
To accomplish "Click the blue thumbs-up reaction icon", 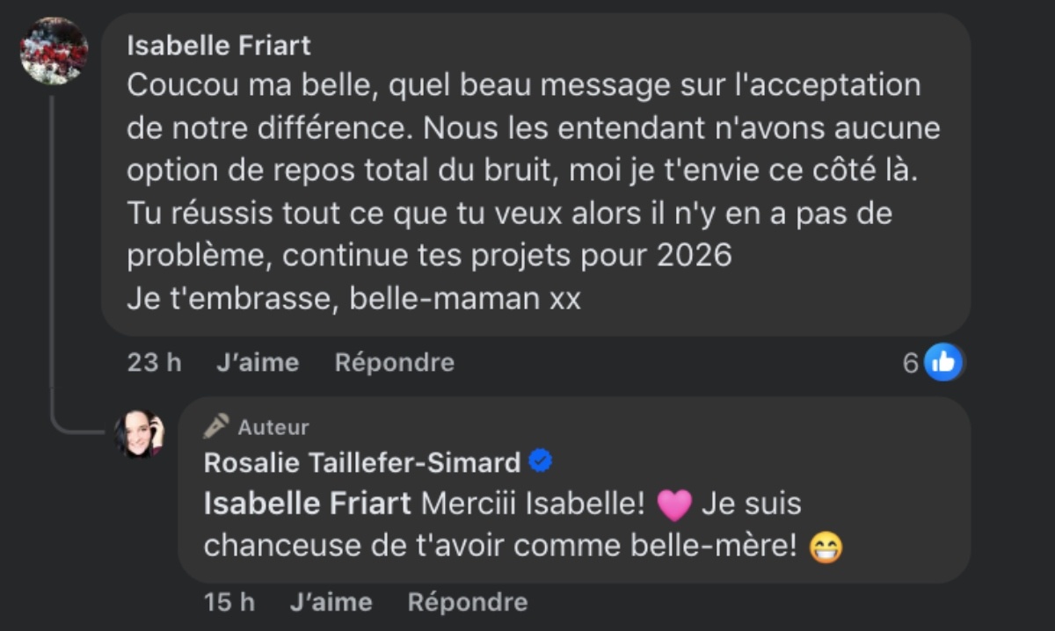I will pyautogui.click(x=943, y=362).
